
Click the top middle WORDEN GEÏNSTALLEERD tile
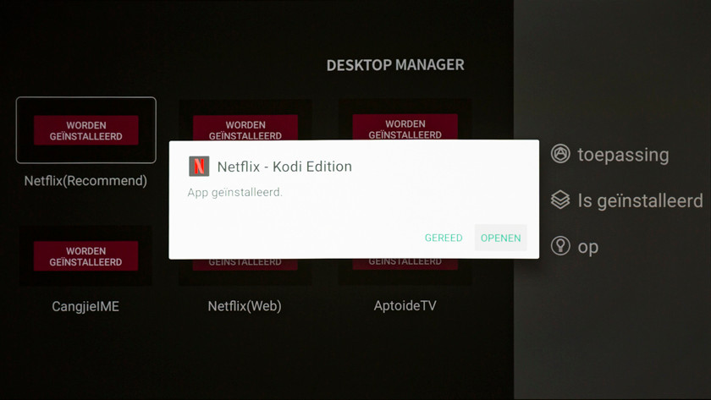pyautogui.click(x=245, y=120)
